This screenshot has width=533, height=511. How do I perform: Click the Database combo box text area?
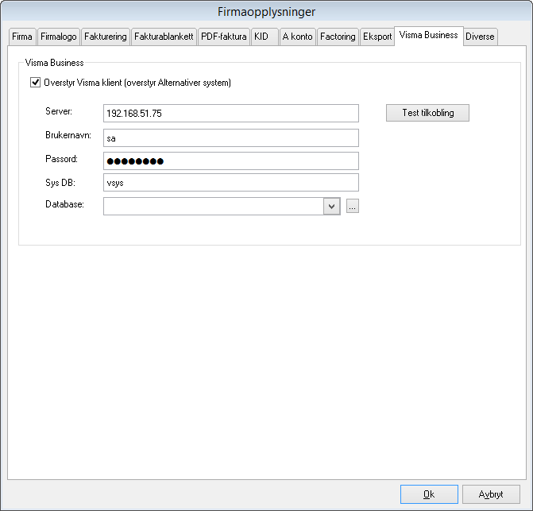tap(214, 206)
